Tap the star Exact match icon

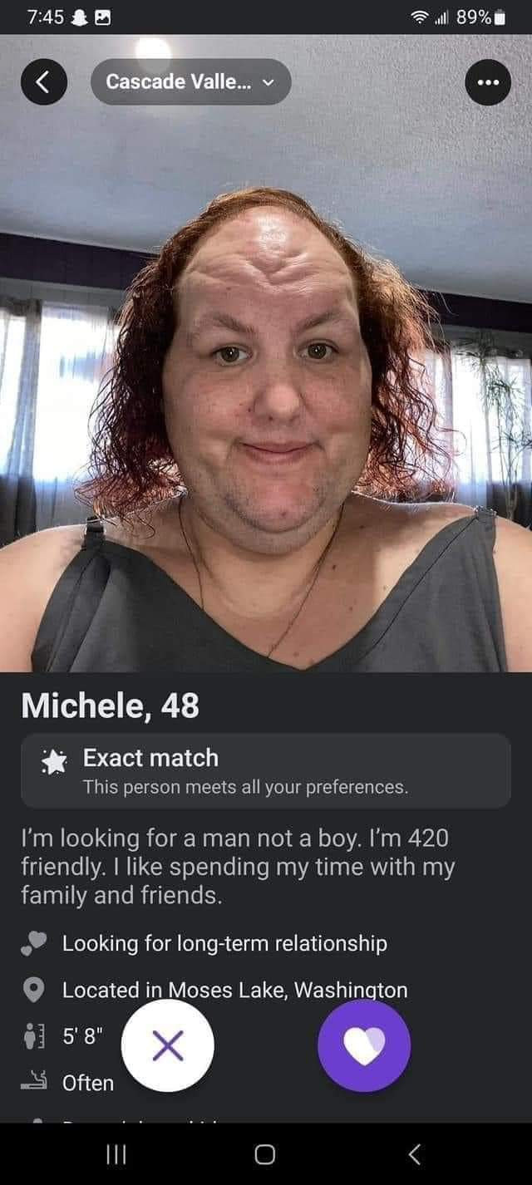click(x=55, y=759)
